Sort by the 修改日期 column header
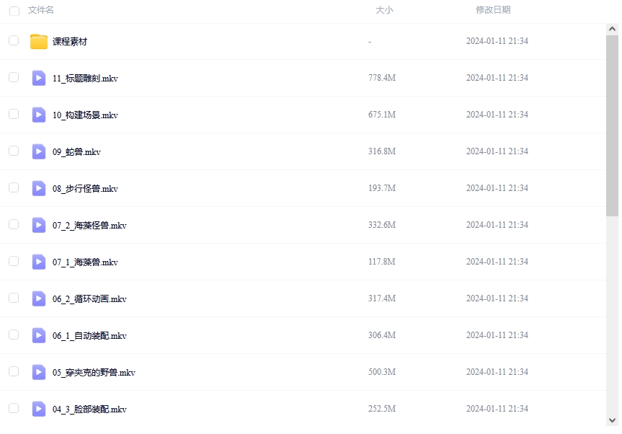Image resolution: width=622 pixels, height=434 pixels. tap(493, 10)
